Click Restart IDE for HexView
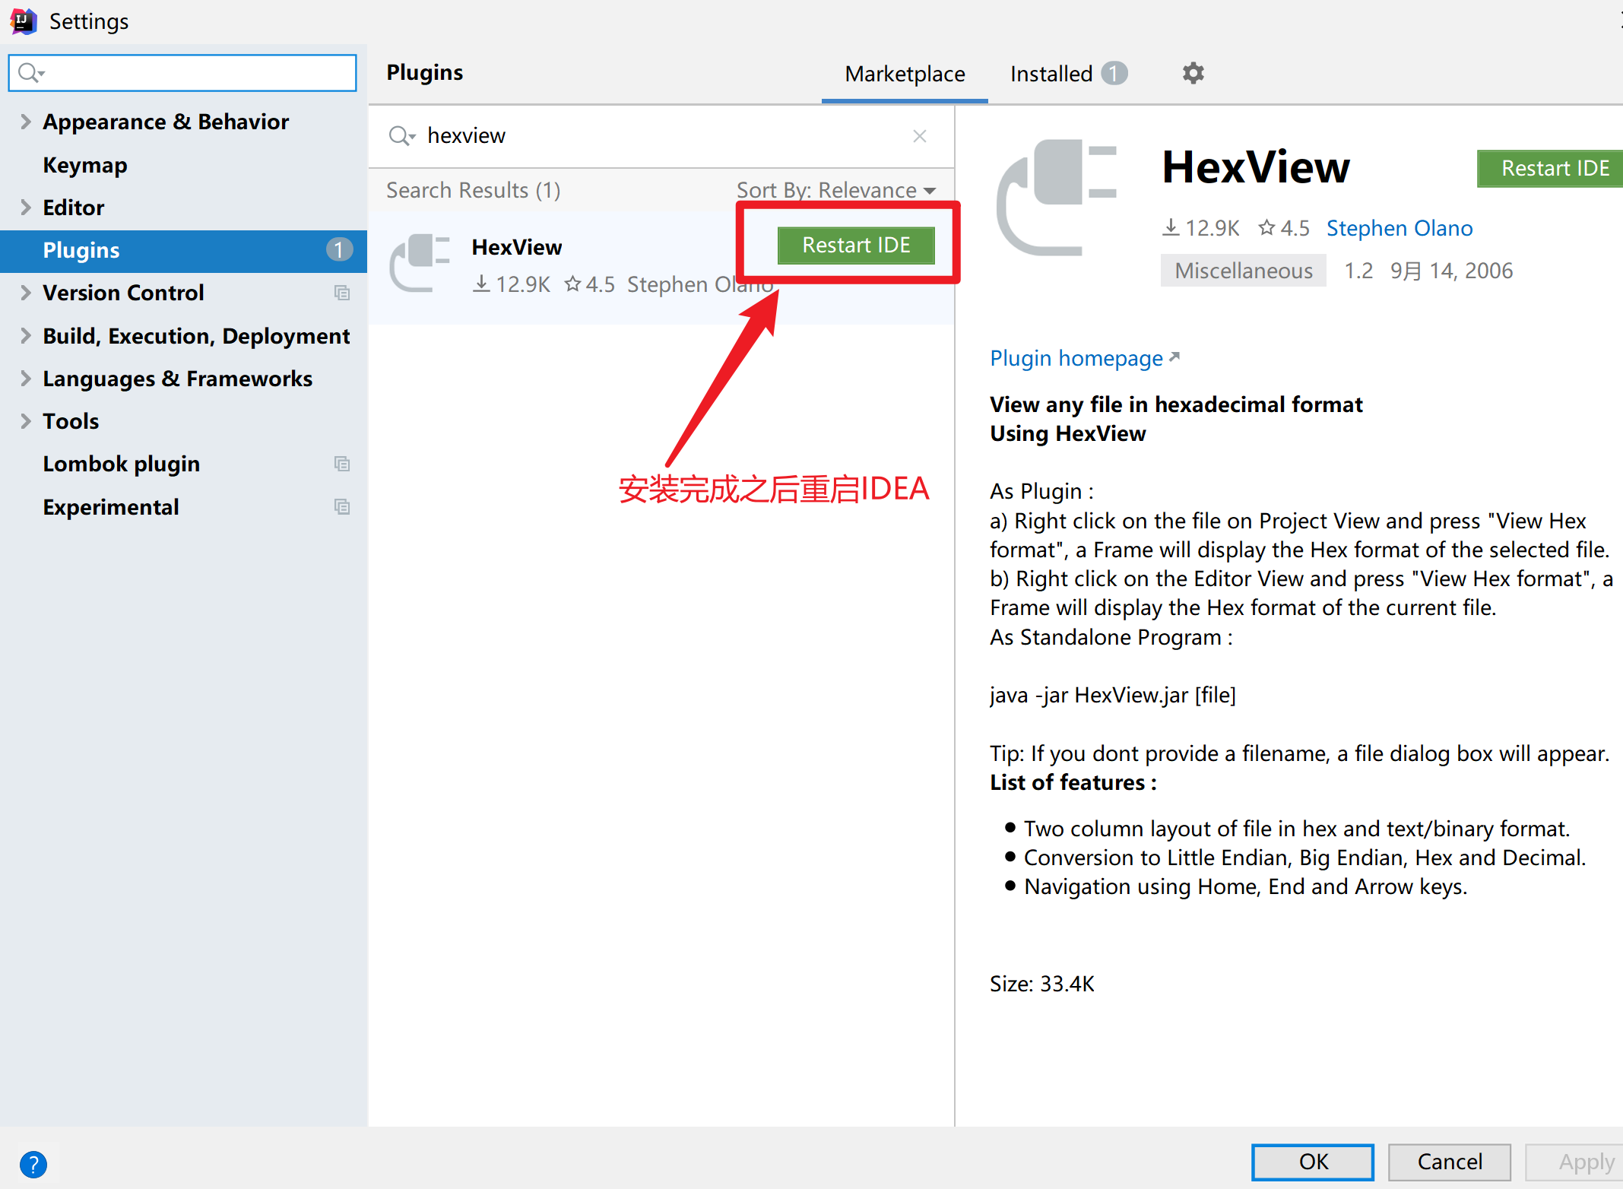 tap(856, 245)
